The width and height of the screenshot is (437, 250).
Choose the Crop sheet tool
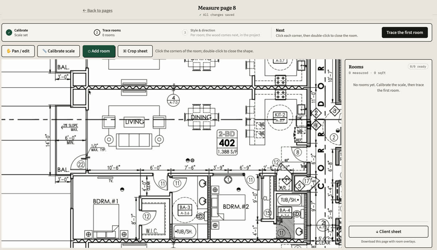point(135,51)
